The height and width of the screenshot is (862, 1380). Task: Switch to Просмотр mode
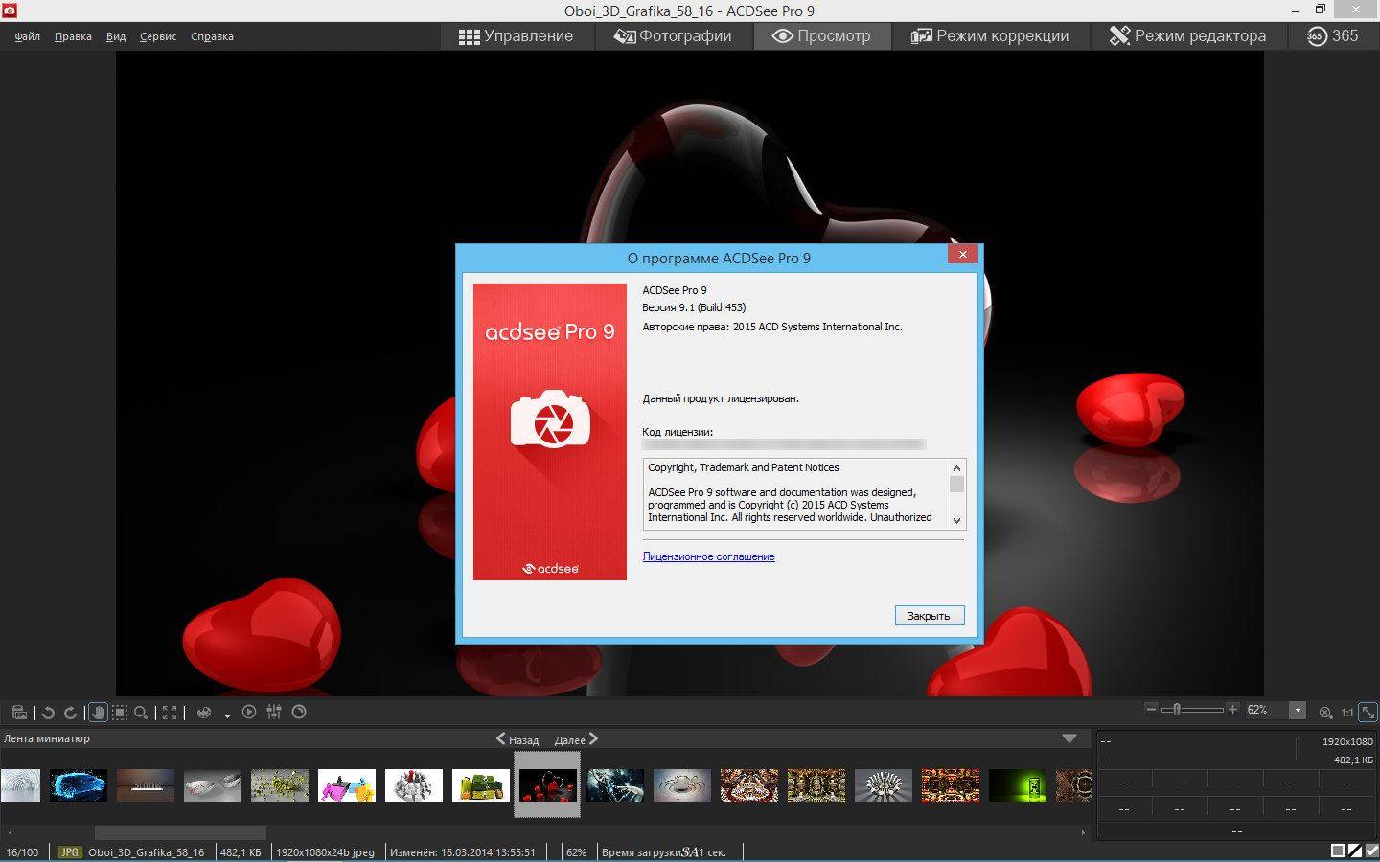click(822, 36)
